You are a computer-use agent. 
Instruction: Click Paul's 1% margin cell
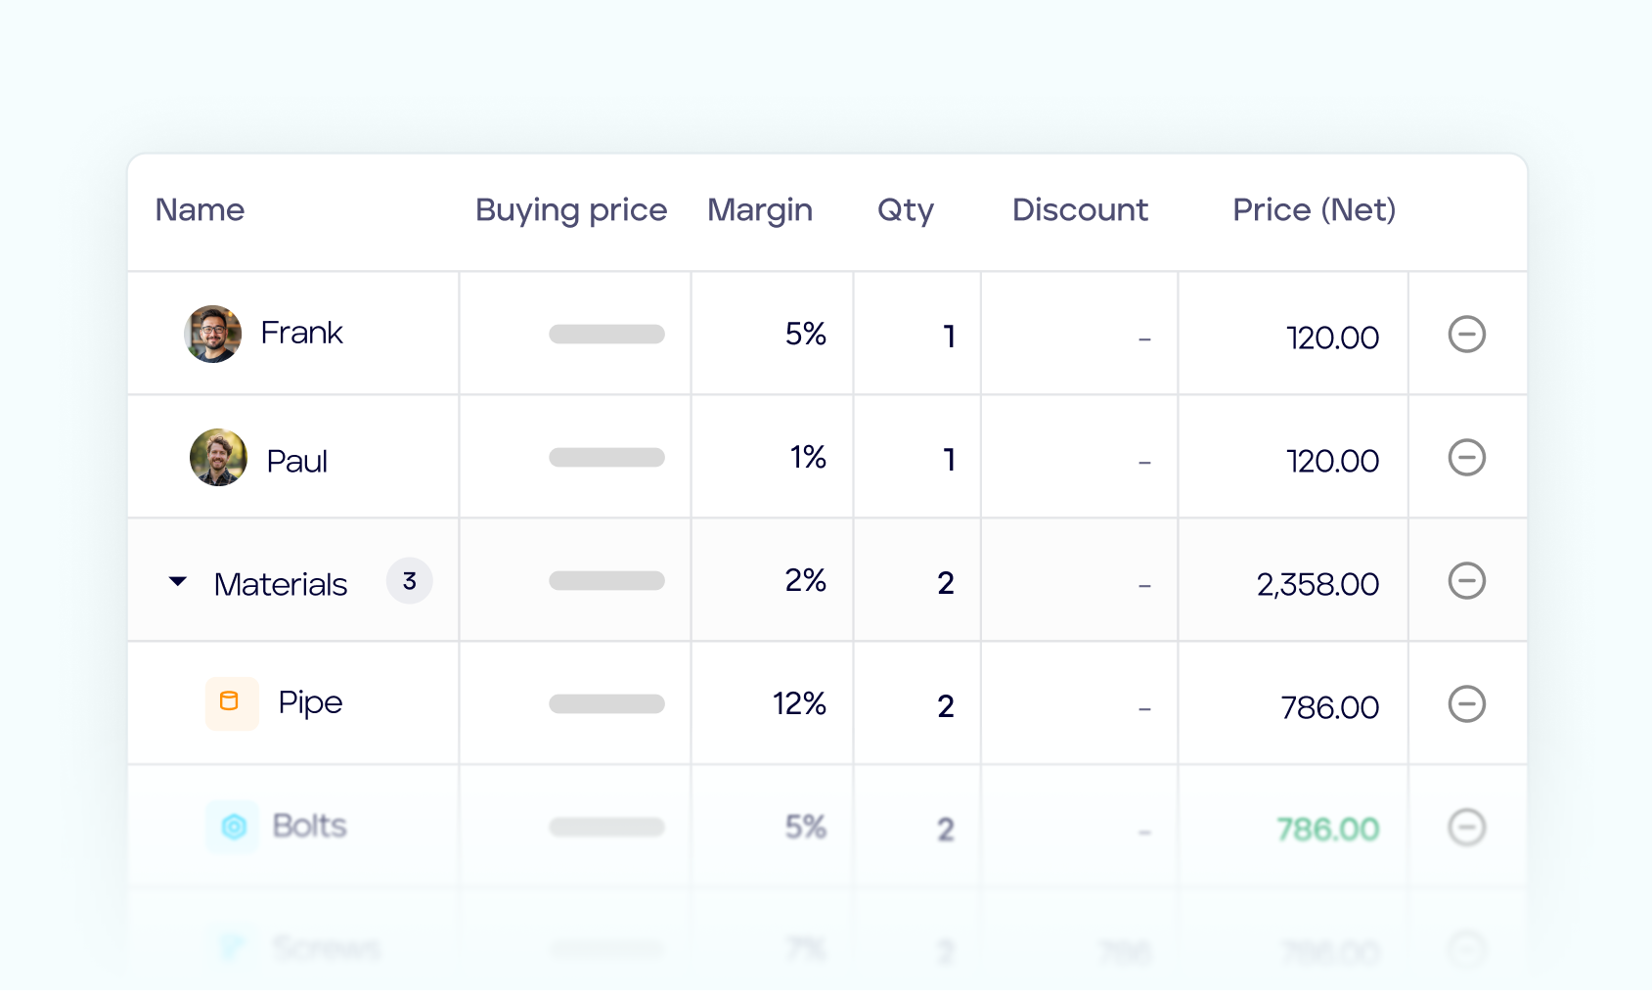pos(808,458)
